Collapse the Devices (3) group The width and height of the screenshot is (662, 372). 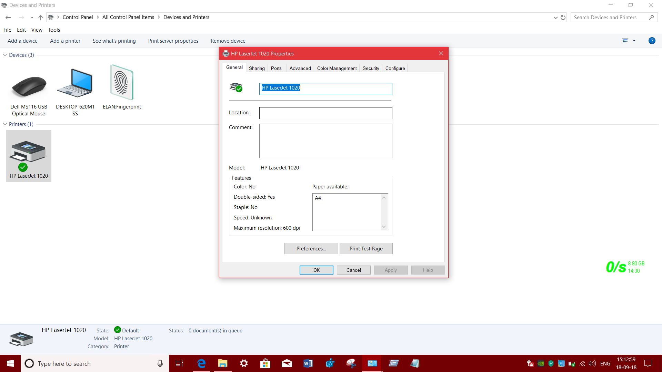point(5,55)
